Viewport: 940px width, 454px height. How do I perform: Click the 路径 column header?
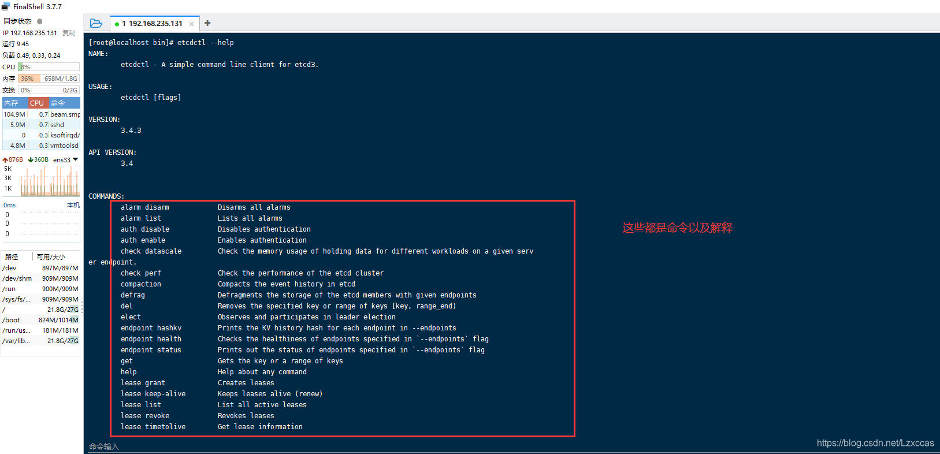point(12,257)
